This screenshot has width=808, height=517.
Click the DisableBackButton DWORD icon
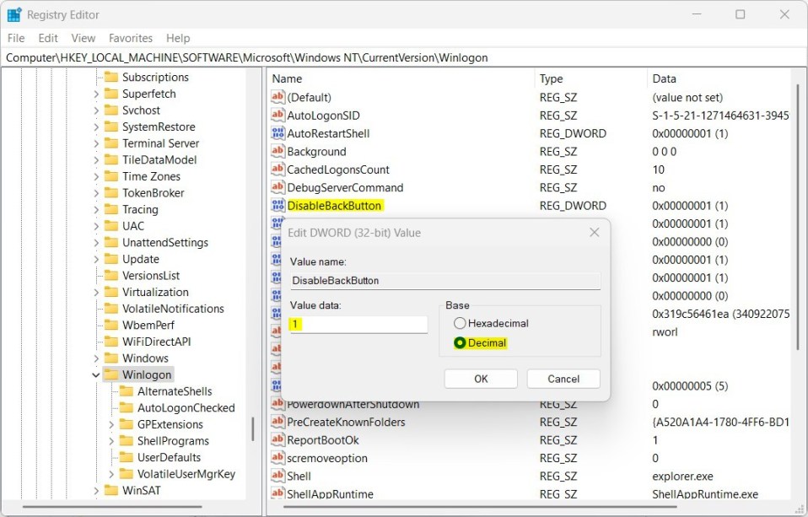(277, 205)
